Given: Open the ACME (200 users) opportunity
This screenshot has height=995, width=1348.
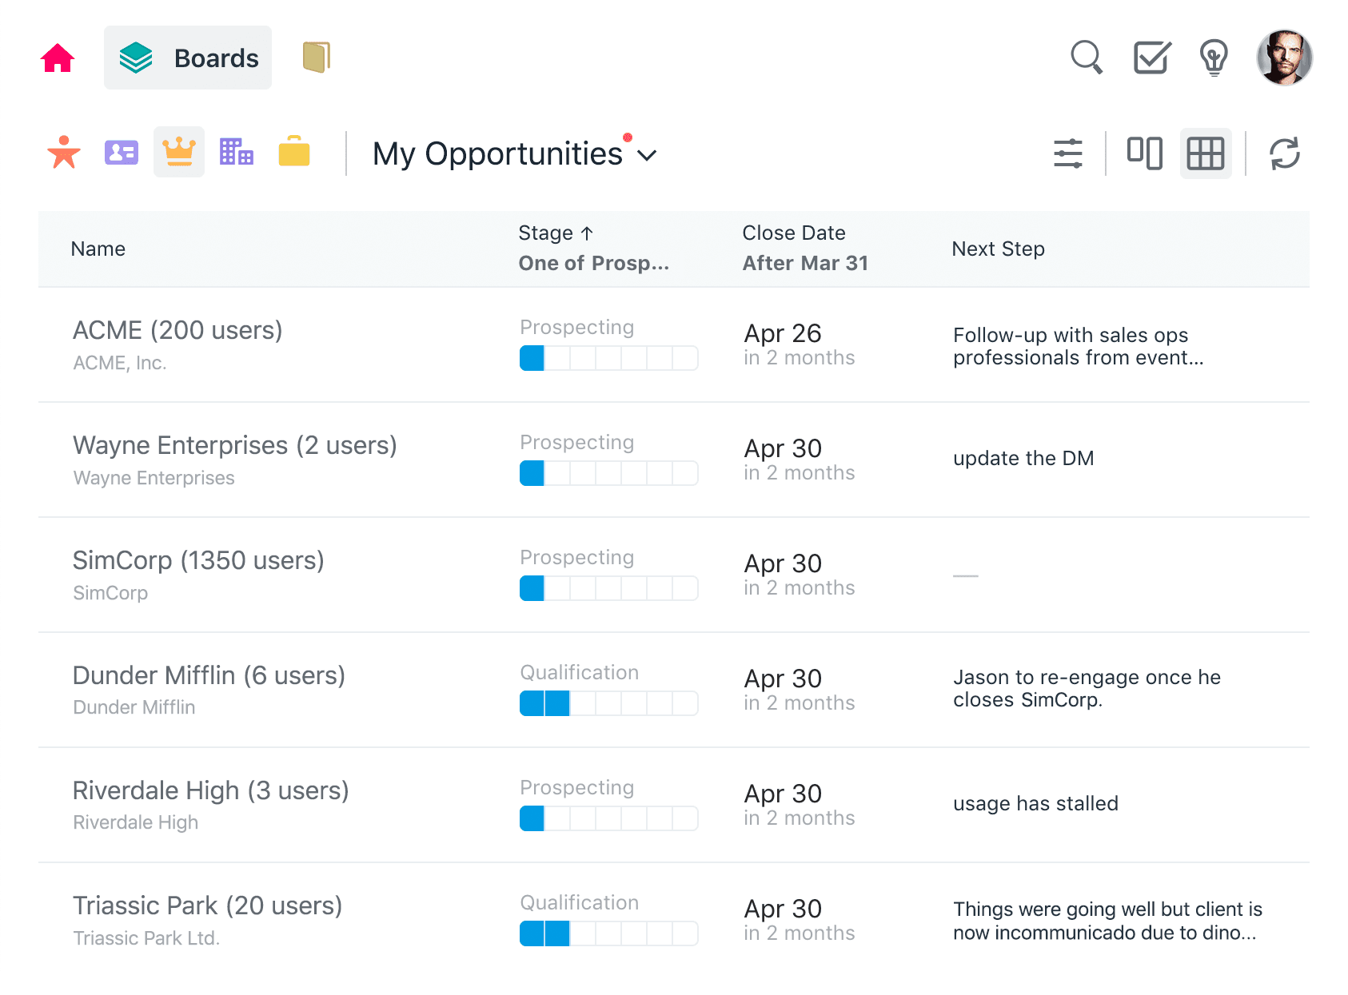Looking at the screenshot, I should (x=177, y=330).
